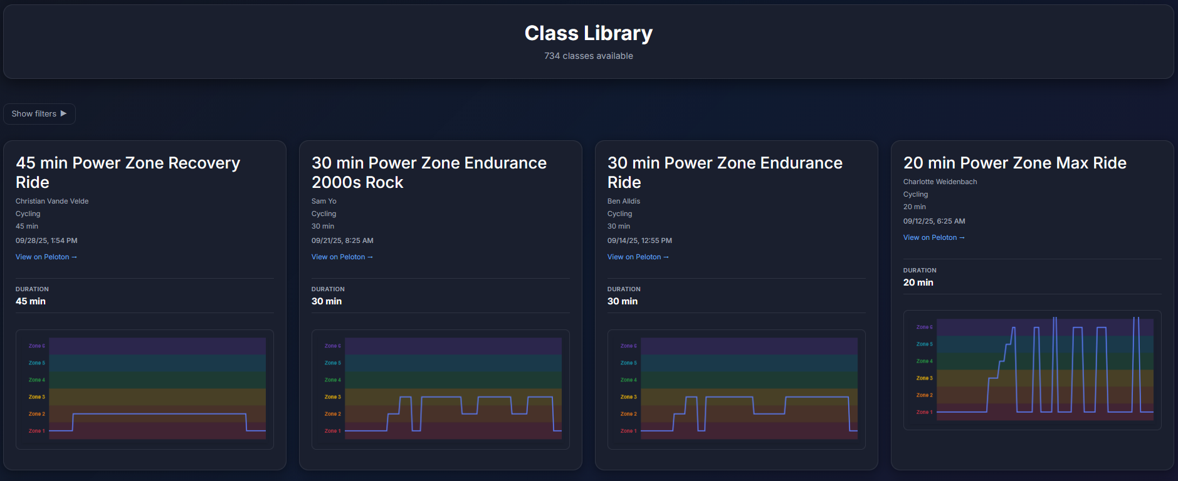Click the Recovery Ride power zone chart
Viewport: 1178px width, 481px height.
(157, 388)
